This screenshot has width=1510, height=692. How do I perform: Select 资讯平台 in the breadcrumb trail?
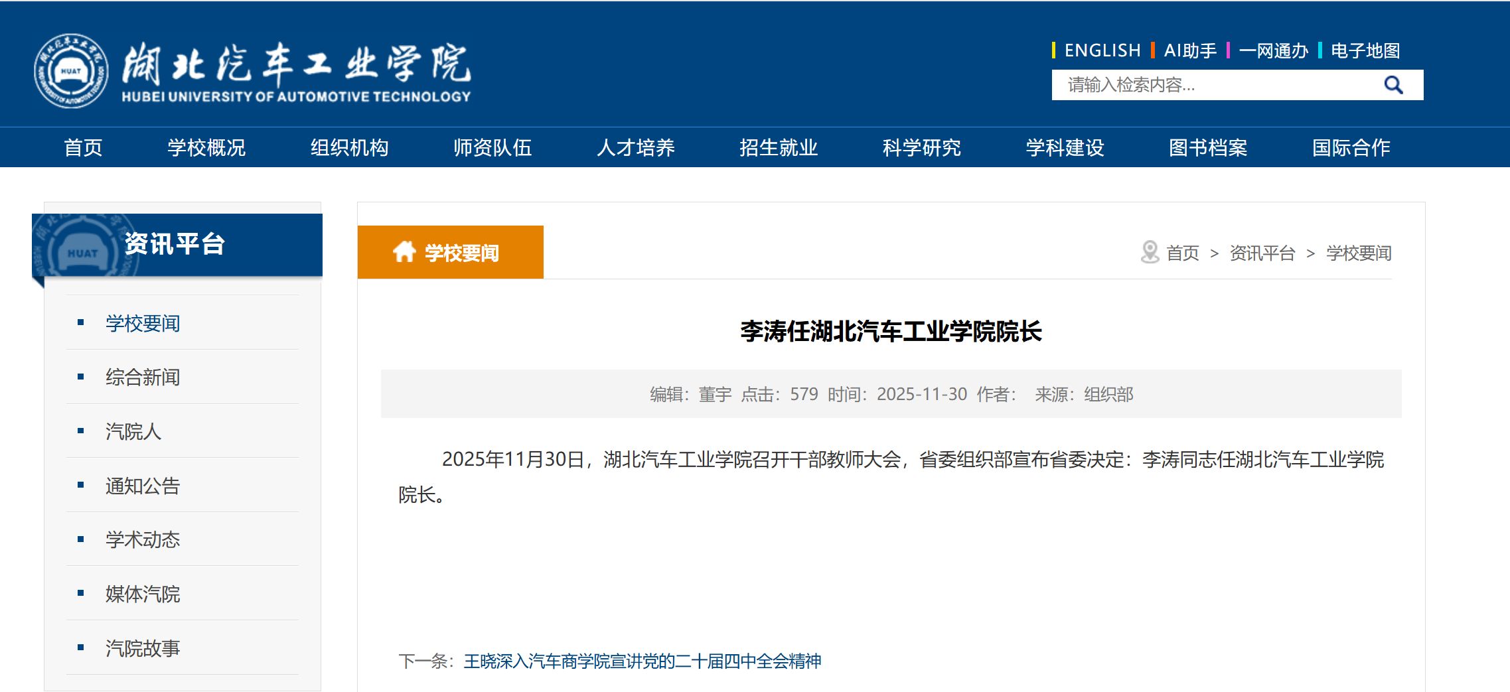(1262, 252)
